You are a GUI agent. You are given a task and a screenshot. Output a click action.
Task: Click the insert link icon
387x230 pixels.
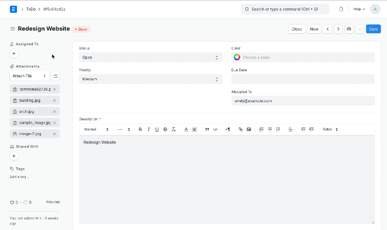point(240,129)
